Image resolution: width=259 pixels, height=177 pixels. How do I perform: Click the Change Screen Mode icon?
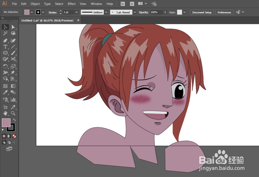(x=9, y=149)
